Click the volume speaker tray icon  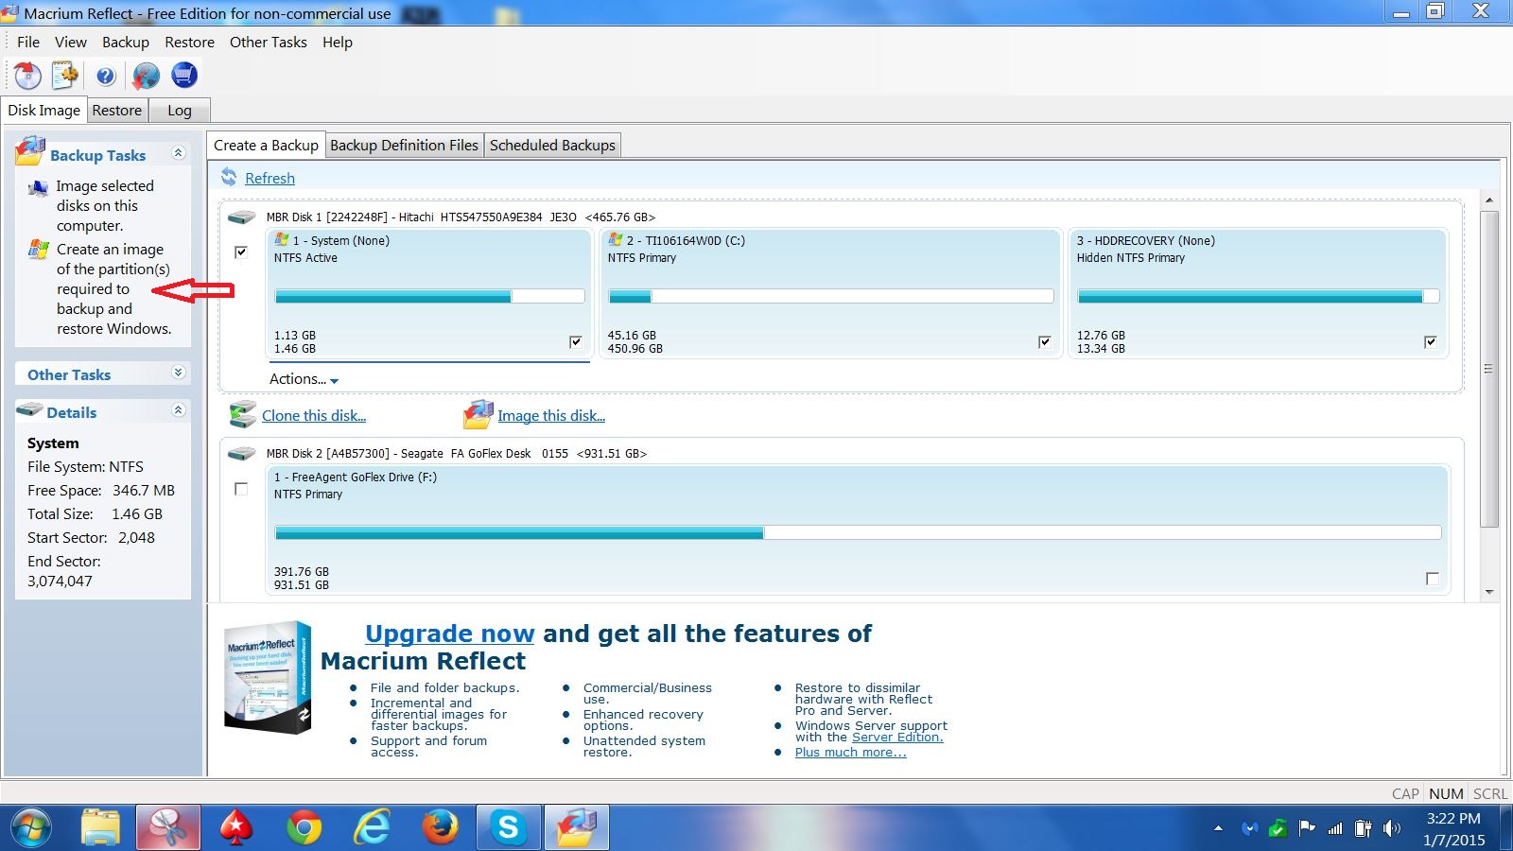click(1392, 828)
